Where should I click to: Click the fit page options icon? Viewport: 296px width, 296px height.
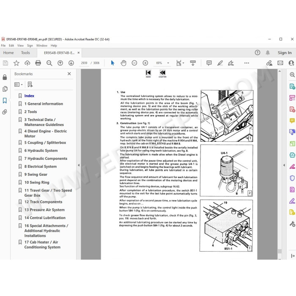point(180,63)
